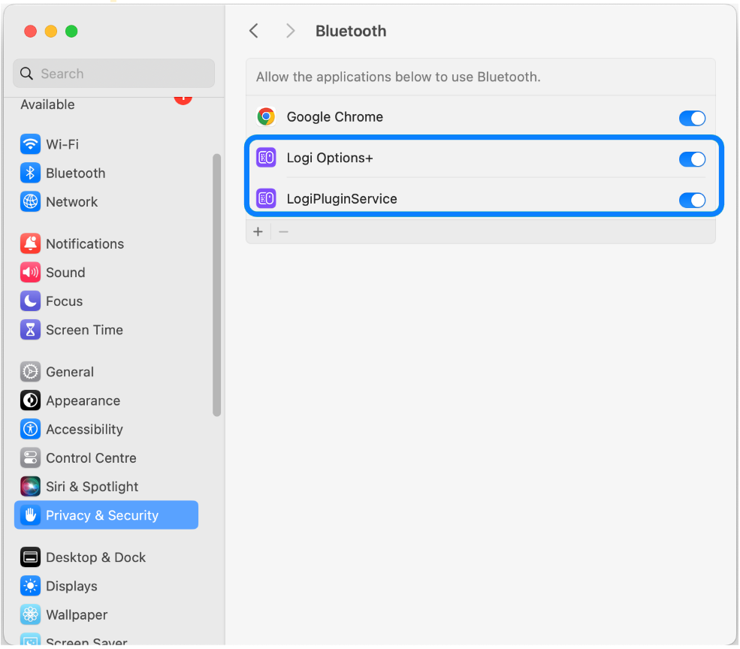The width and height of the screenshot is (740, 649).
Task: Click the sidebar vertical scrollbar
Action: [217, 285]
